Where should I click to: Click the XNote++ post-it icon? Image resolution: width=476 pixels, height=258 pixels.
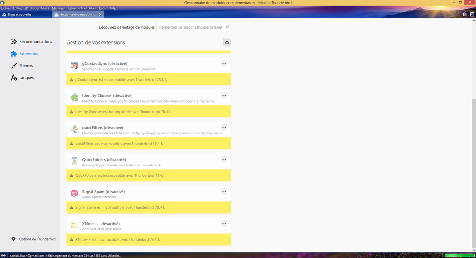coord(74,225)
